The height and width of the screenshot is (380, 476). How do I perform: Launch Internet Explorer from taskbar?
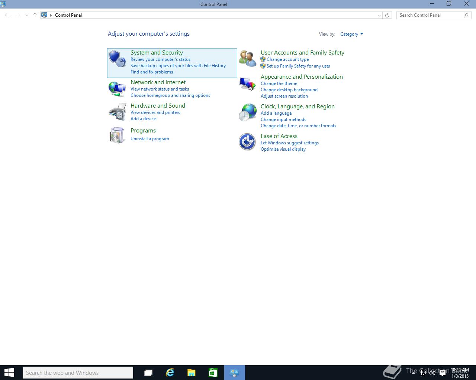coord(170,373)
